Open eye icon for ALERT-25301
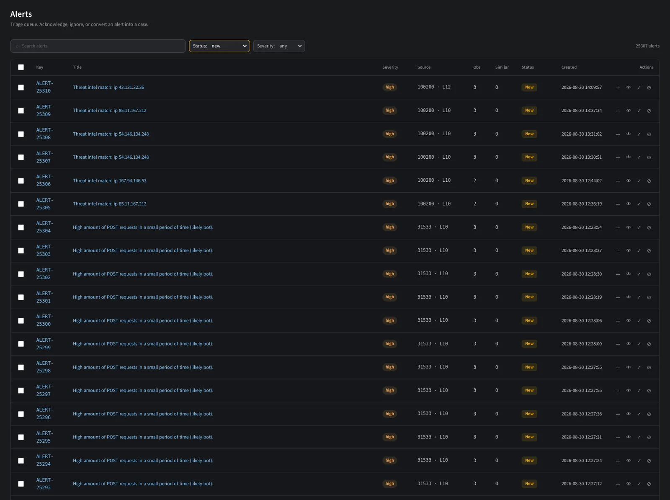The height and width of the screenshot is (500, 670). point(629,297)
